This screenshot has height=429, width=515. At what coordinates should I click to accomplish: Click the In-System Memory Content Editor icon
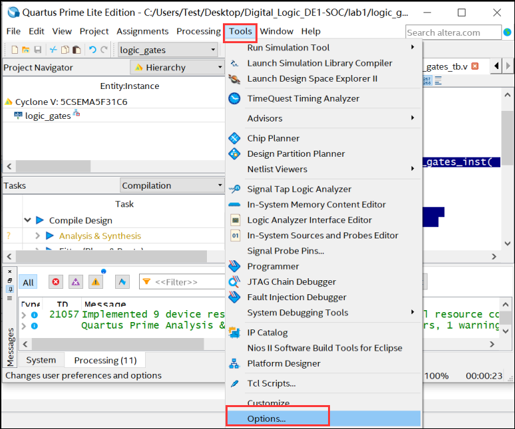point(234,205)
